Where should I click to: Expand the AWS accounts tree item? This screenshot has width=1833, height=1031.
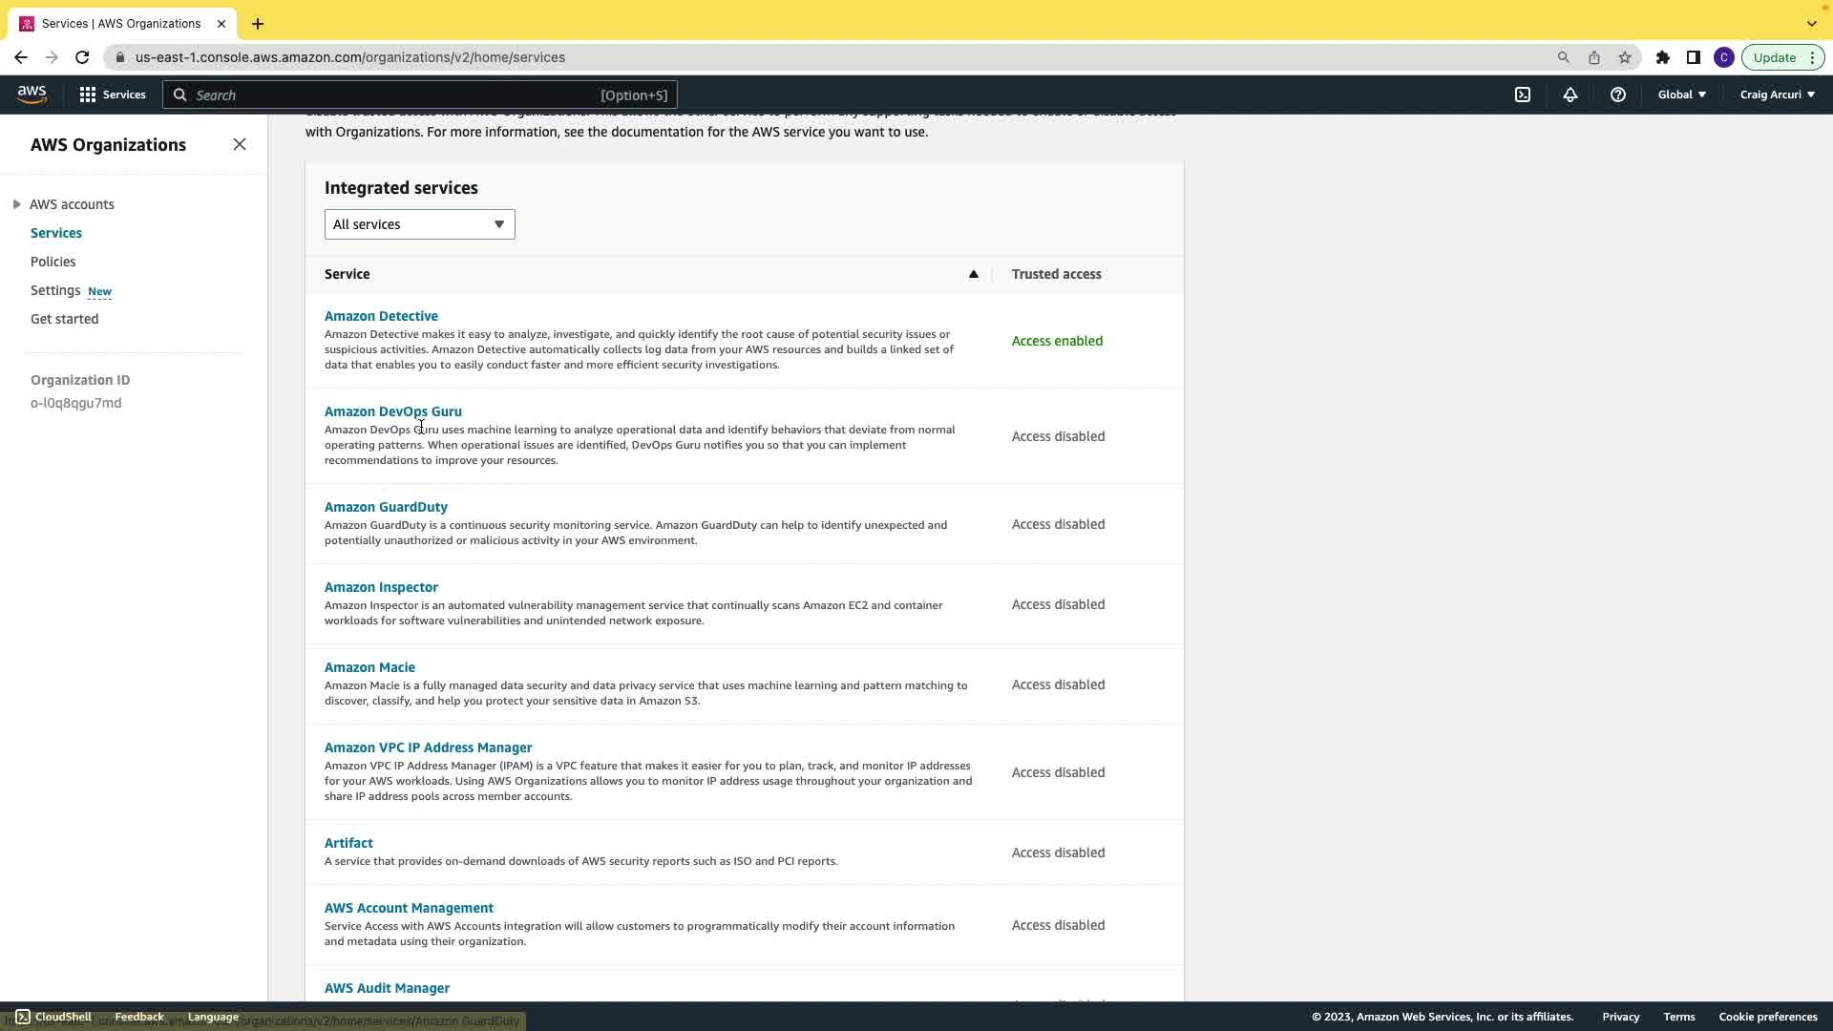(17, 204)
